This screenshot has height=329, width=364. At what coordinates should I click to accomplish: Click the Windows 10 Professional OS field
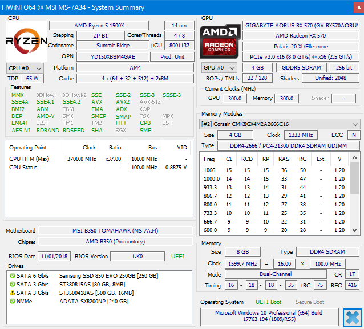(269, 316)
